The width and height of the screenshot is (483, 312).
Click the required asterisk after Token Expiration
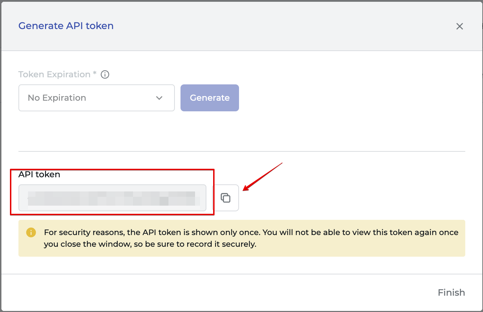[x=95, y=73]
